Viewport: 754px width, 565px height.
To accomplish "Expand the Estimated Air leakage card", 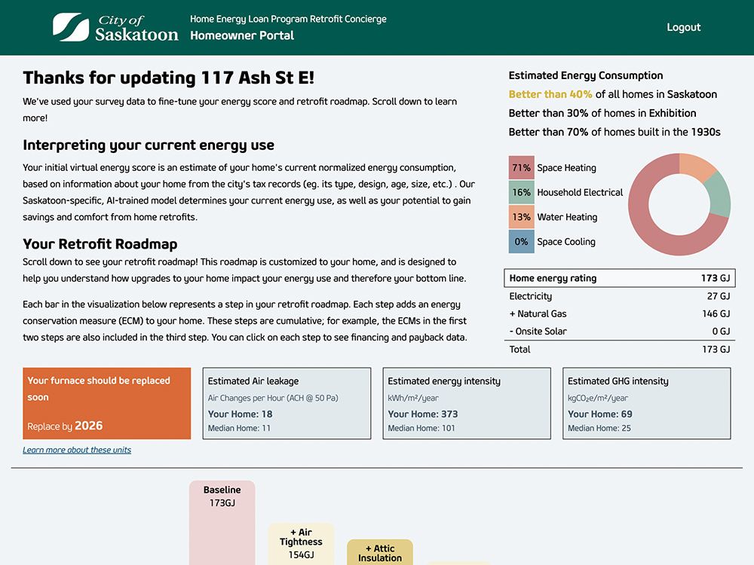I will pos(286,403).
